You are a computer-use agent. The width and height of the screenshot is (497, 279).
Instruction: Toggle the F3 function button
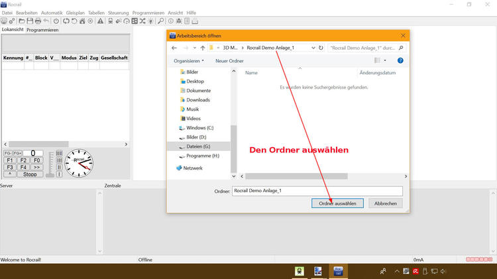point(10,167)
